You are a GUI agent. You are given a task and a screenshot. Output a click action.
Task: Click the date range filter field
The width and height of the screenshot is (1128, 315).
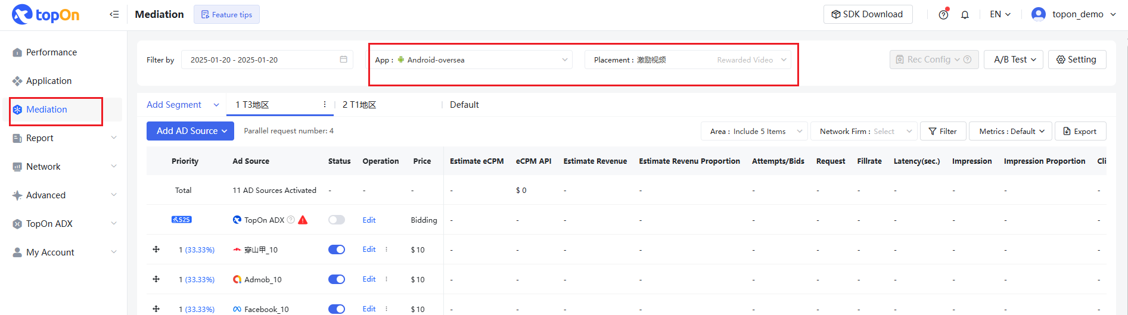[262, 60]
